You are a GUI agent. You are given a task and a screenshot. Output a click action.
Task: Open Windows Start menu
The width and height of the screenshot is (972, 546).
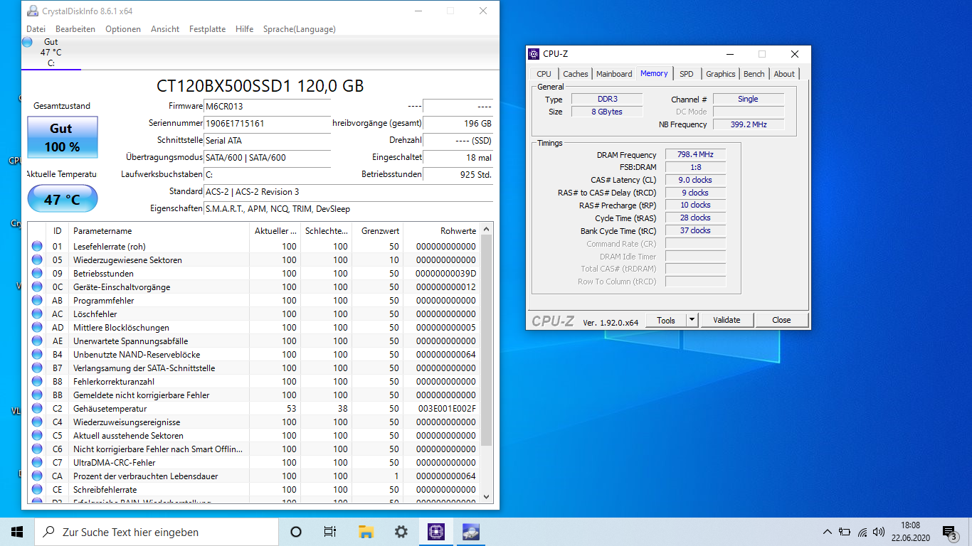[17, 532]
